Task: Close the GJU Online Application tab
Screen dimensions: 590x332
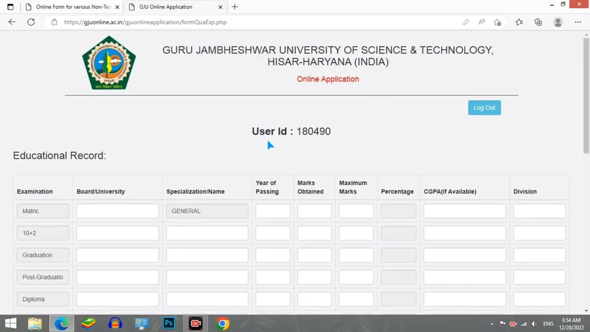Action: pyautogui.click(x=220, y=7)
